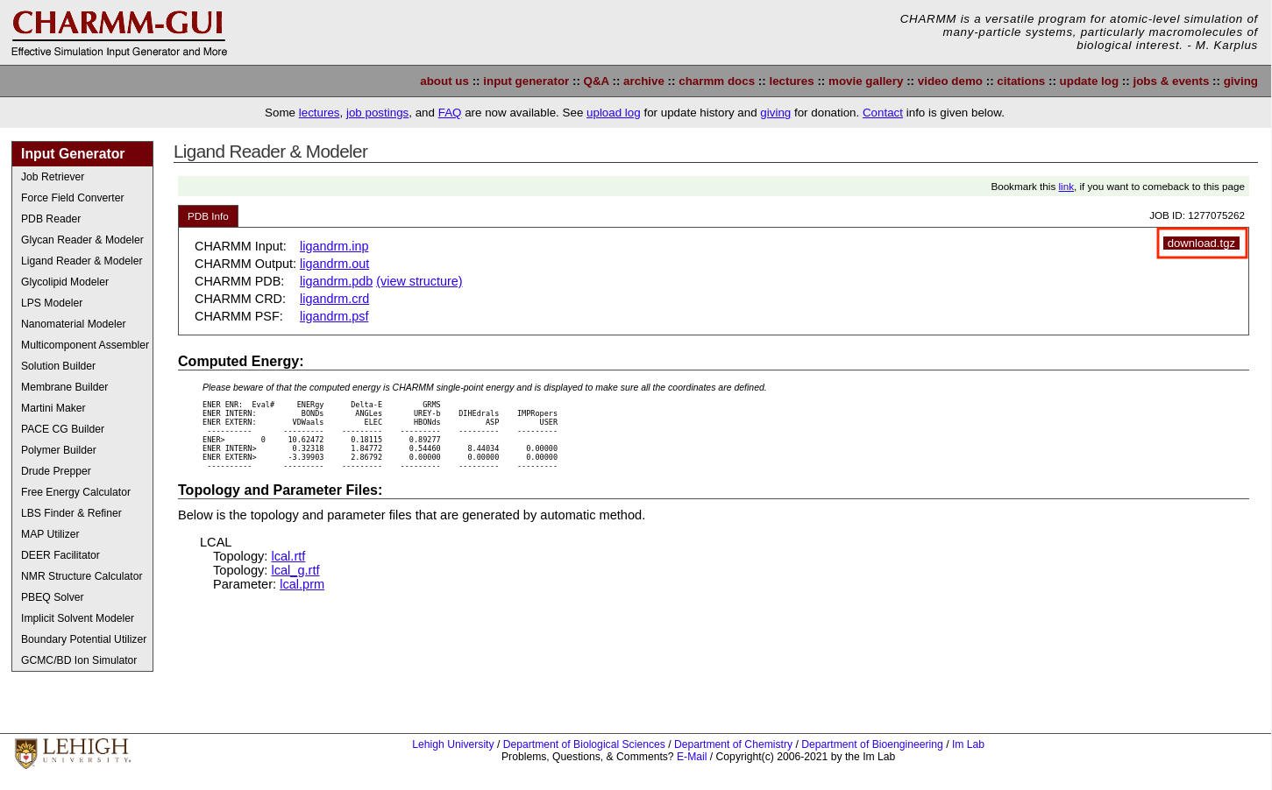The image size is (1272, 790).
Task: Open NMR Structure Calculator in sidebar
Action: point(82,576)
